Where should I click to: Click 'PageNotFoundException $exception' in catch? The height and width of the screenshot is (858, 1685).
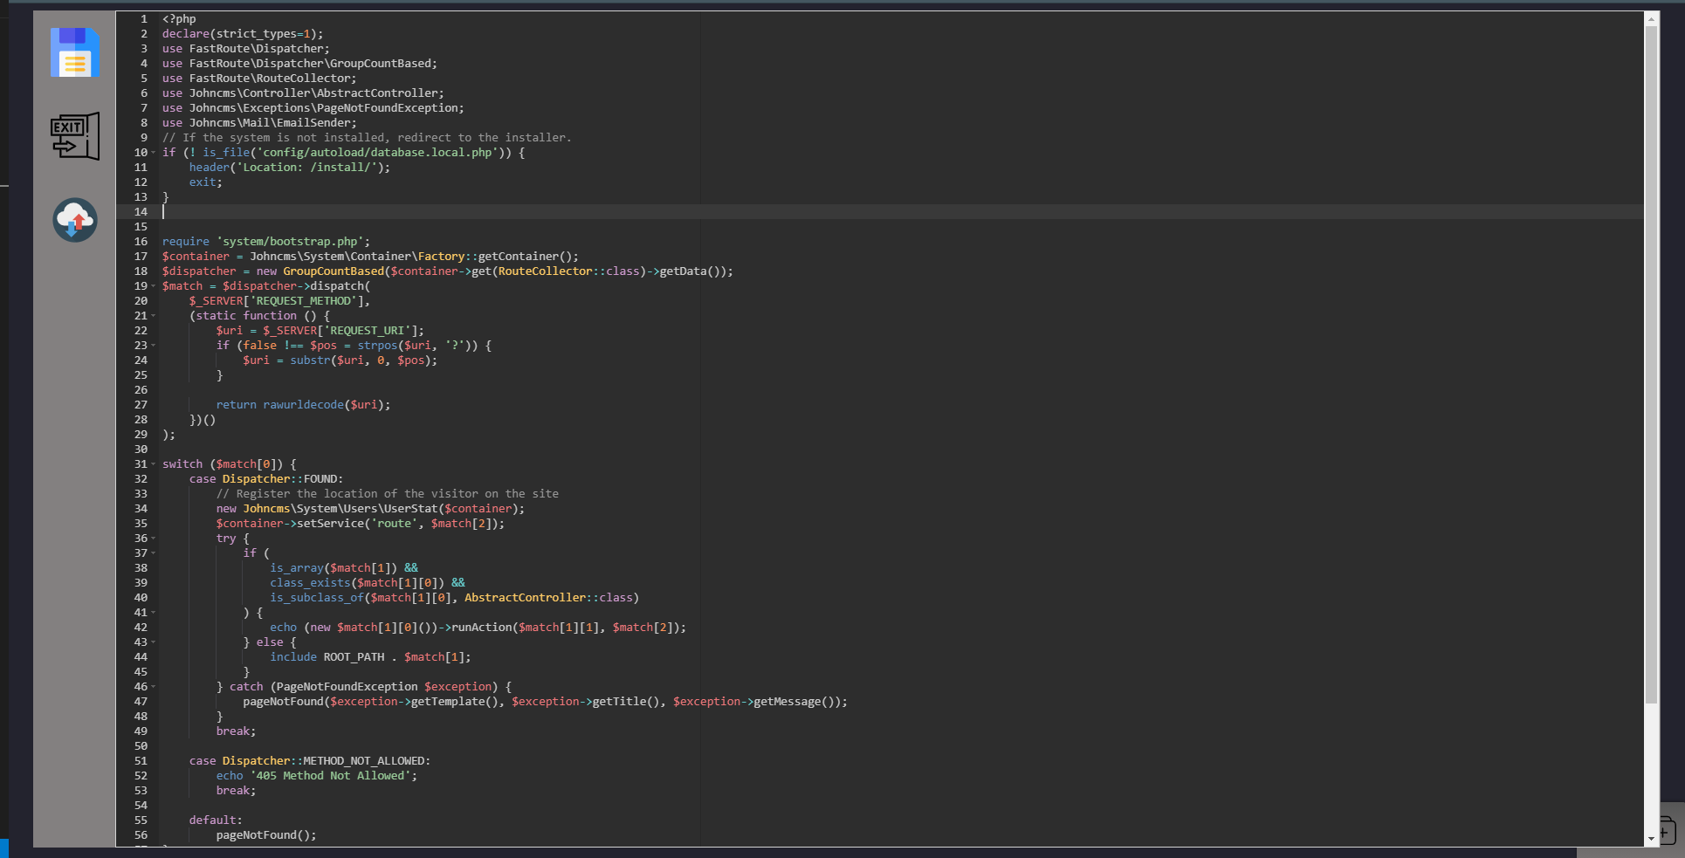pos(384,687)
